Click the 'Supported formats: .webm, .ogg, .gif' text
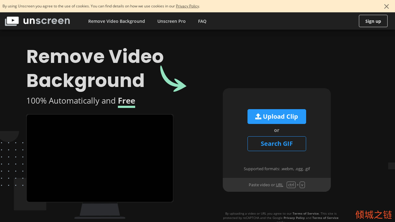Image resolution: width=395 pixels, height=222 pixels. [277, 169]
